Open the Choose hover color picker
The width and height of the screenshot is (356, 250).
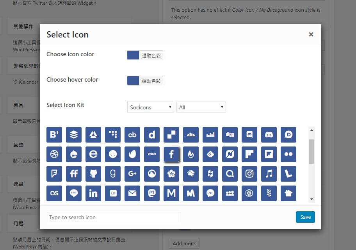145,81
